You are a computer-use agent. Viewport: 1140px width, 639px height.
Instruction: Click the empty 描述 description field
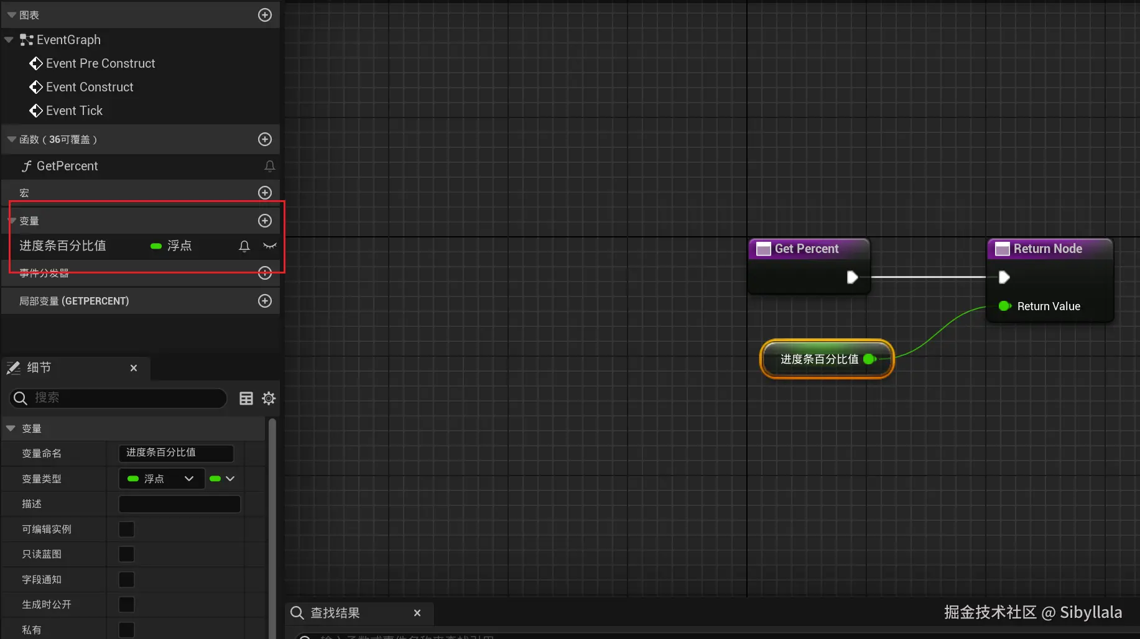(179, 504)
